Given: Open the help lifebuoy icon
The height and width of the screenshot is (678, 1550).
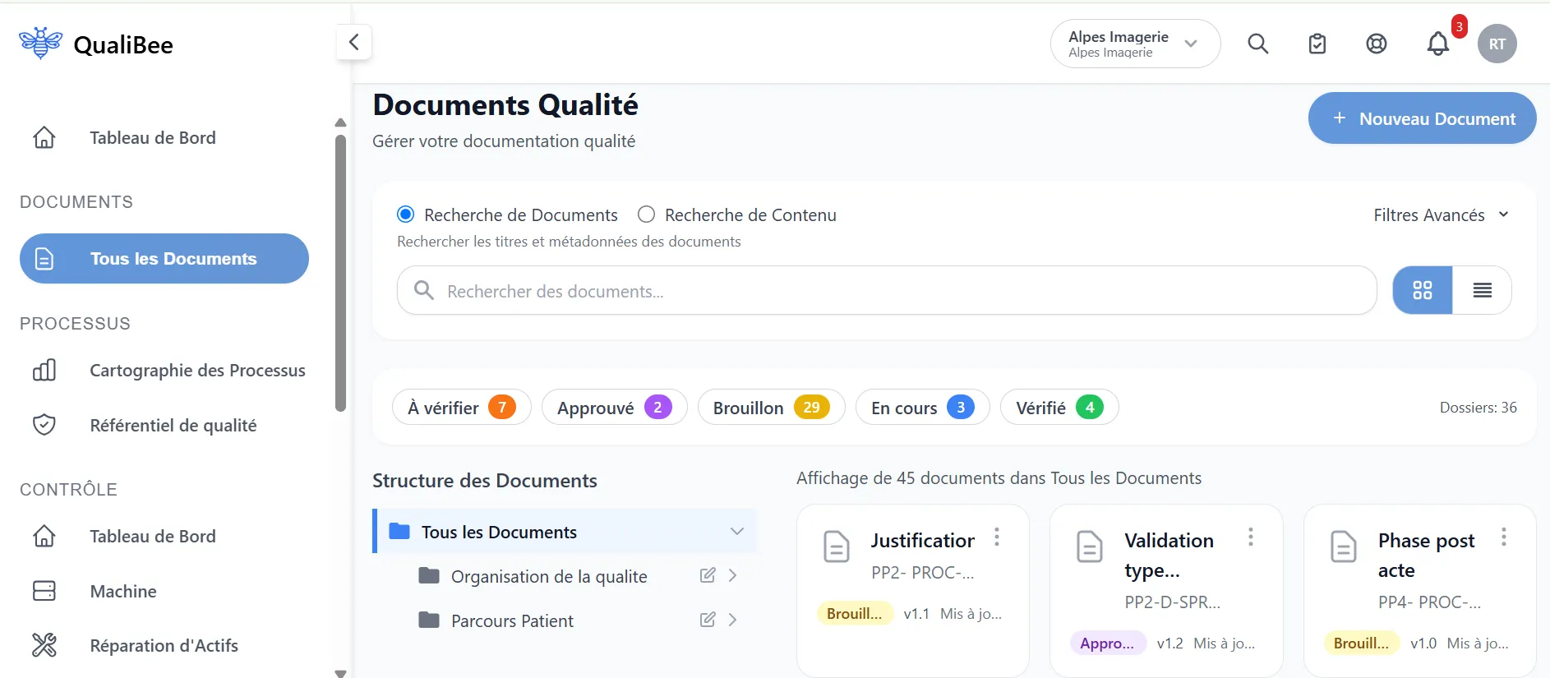Looking at the screenshot, I should tap(1377, 44).
